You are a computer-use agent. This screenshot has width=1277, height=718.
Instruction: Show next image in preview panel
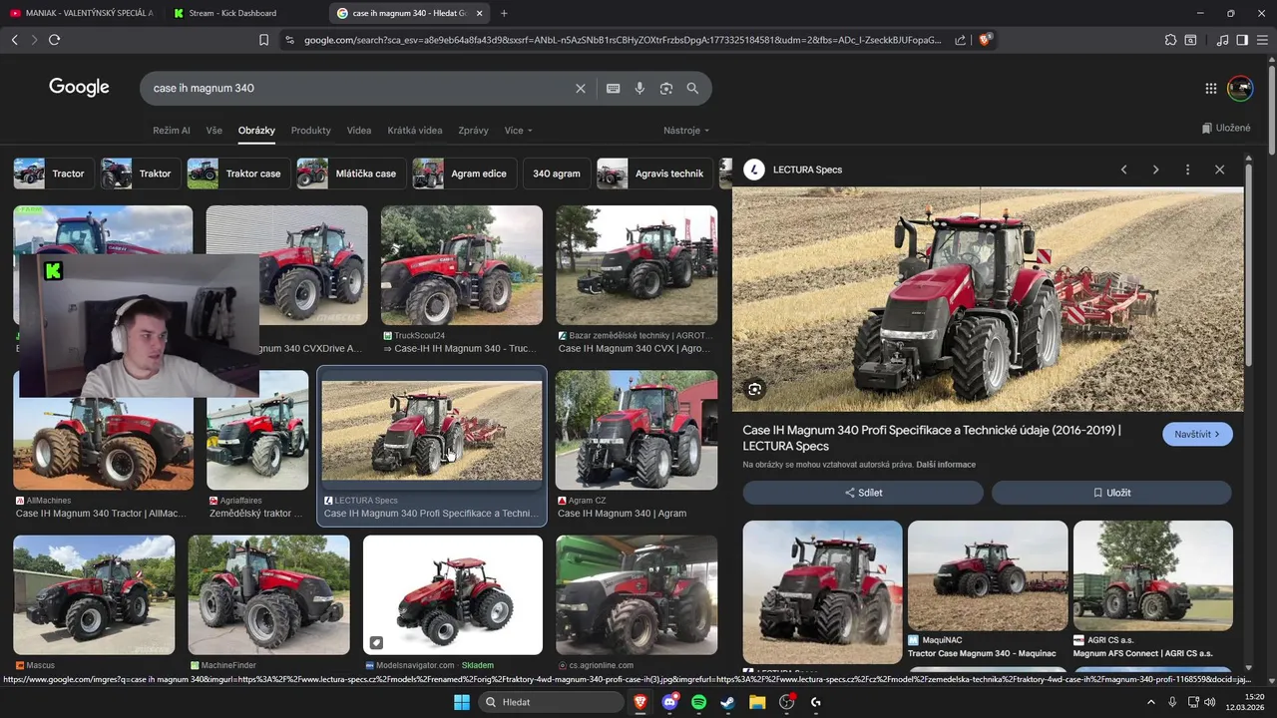(1155, 170)
